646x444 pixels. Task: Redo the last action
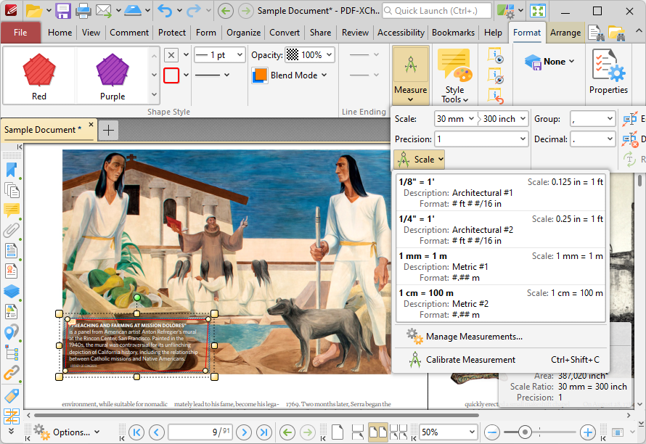coord(194,11)
